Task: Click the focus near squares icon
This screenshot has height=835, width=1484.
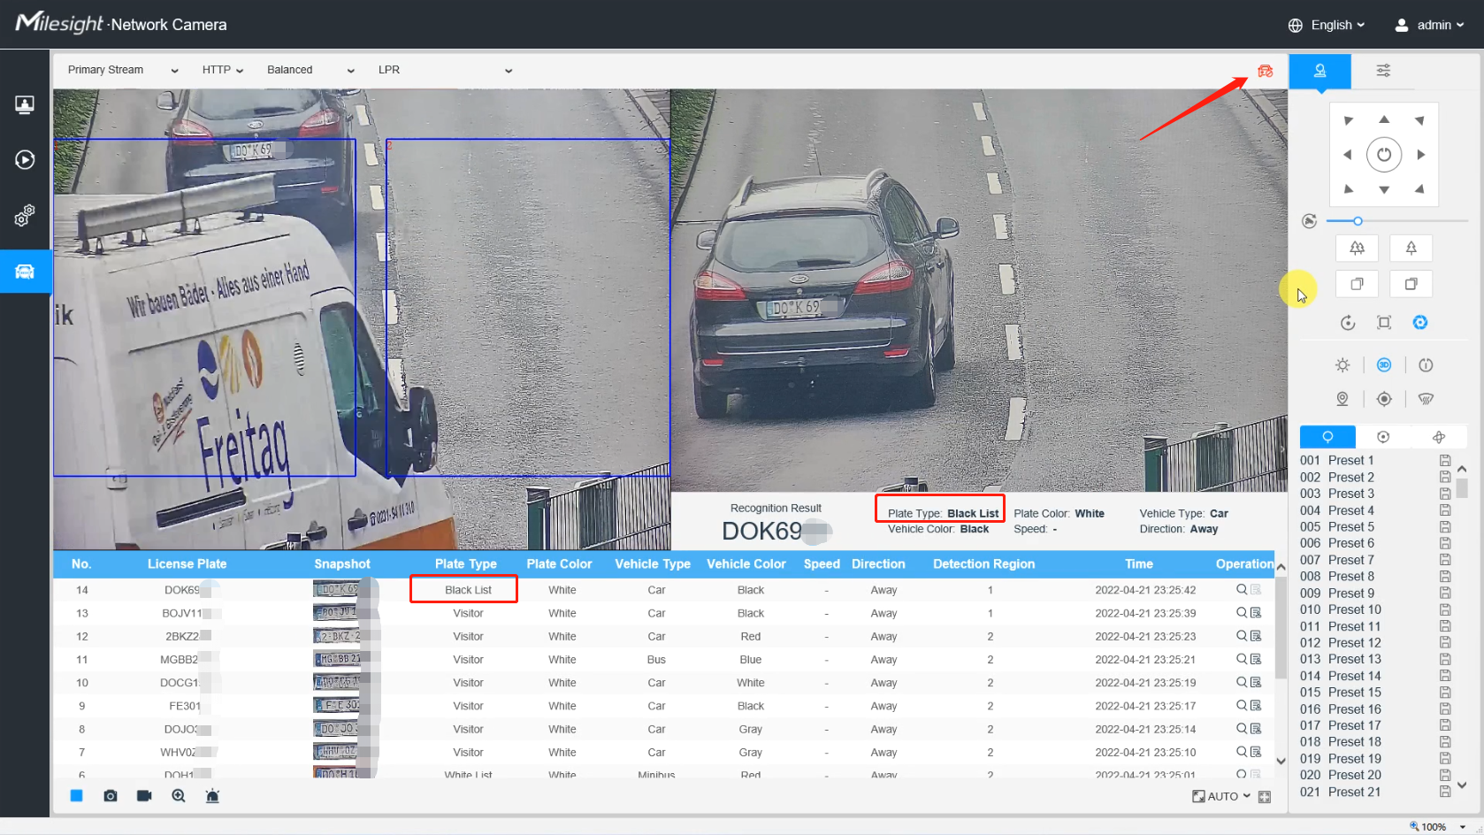Action: pos(1411,284)
